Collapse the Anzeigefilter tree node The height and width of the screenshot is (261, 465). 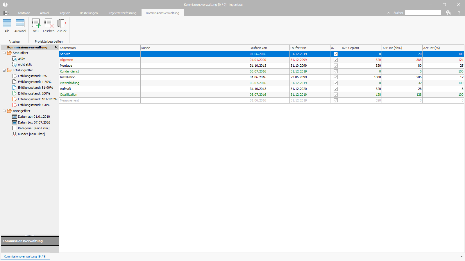pyautogui.click(x=4, y=111)
